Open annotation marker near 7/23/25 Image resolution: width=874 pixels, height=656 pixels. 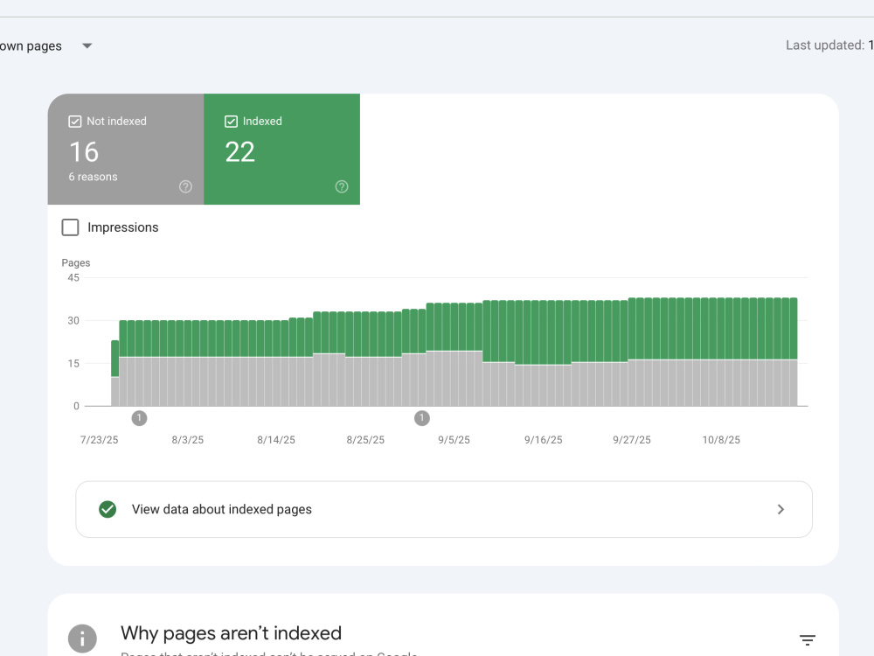(x=139, y=418)
